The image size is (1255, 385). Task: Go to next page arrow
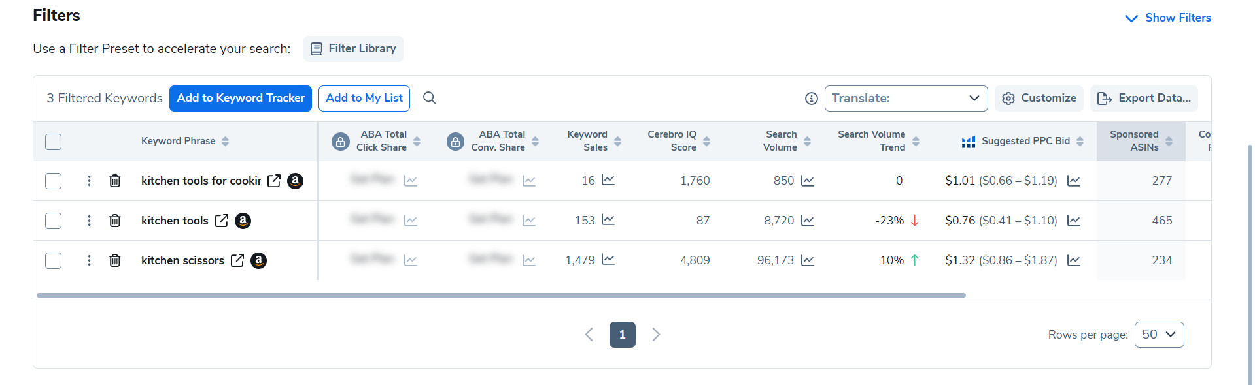[x=656, y=335]
